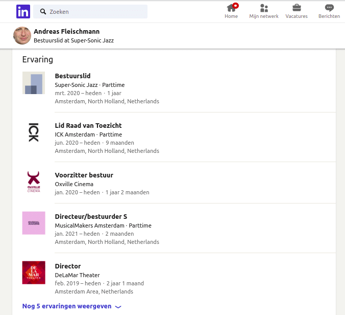Open the Lid Raad van Toezicht title

pyautogui.click(x=88, y=125)
